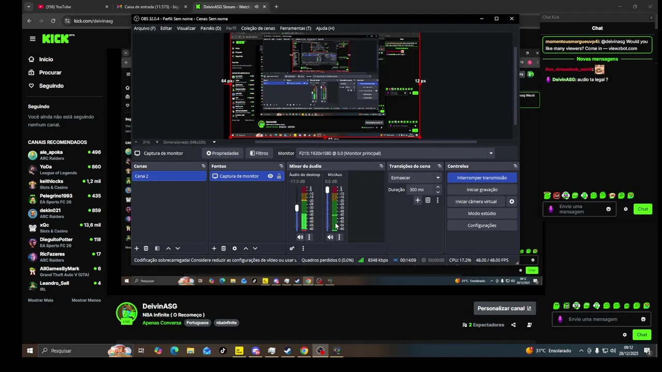Open transition properties three-dot menu
The width and height of the screenshot is (662, 372).
point(438,200)
